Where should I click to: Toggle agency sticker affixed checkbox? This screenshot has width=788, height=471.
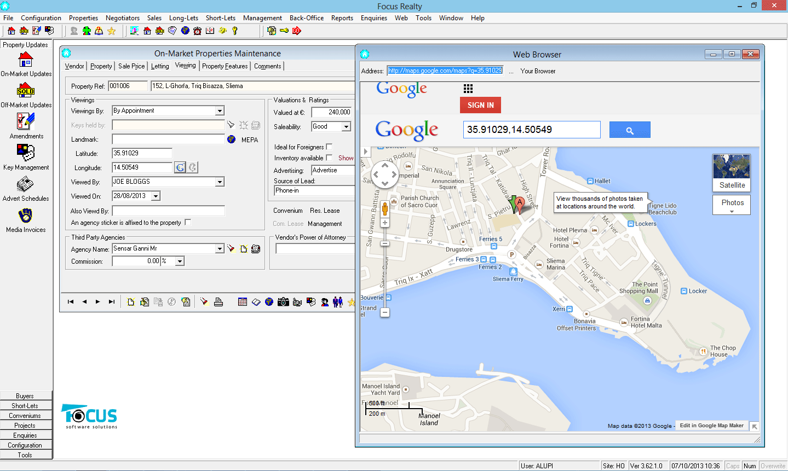[188, 222]
